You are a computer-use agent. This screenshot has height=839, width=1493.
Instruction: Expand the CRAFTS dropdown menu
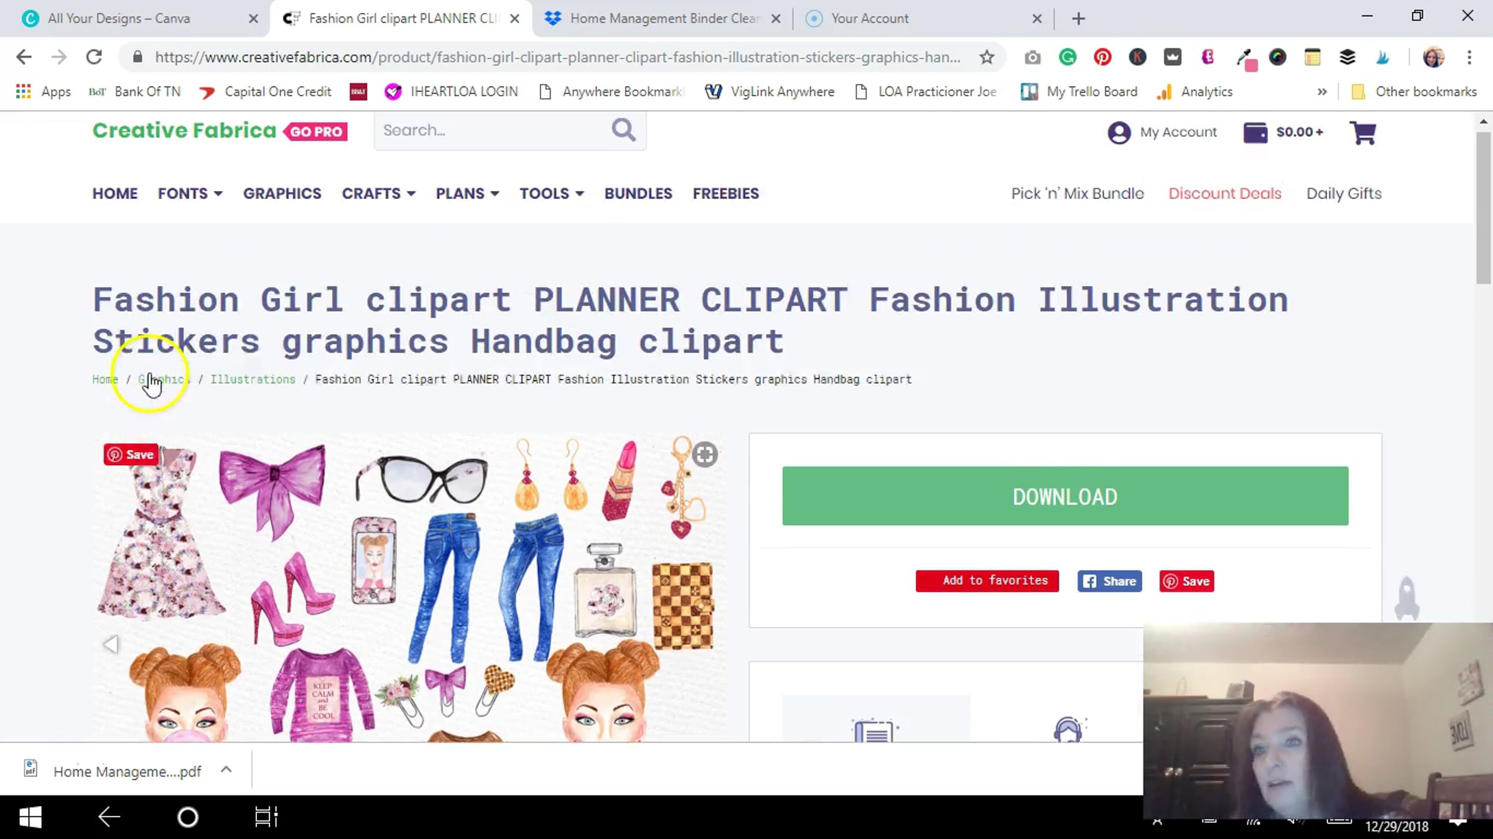[378, 193]
